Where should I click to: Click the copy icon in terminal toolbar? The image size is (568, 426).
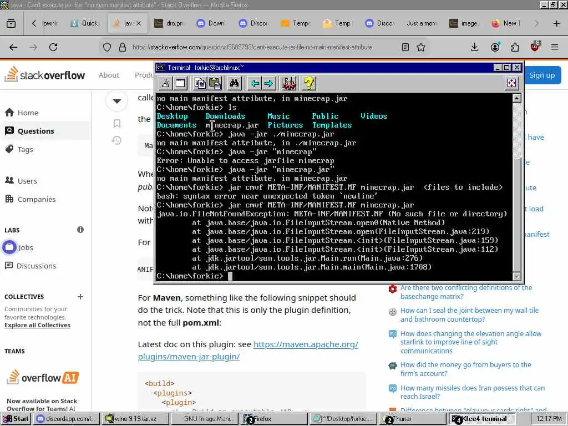tap(200, 83)
